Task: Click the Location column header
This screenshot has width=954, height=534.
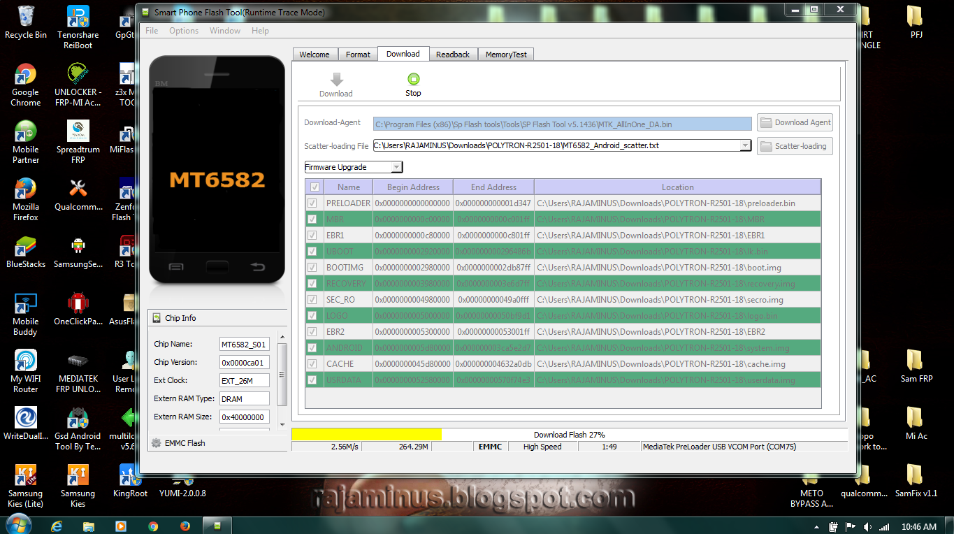Action: click(x=677, y=187)
